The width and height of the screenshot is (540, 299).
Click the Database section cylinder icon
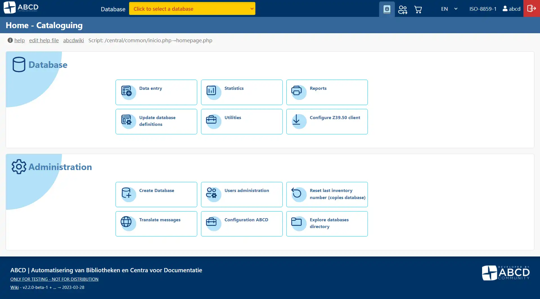tap(19, 64)
